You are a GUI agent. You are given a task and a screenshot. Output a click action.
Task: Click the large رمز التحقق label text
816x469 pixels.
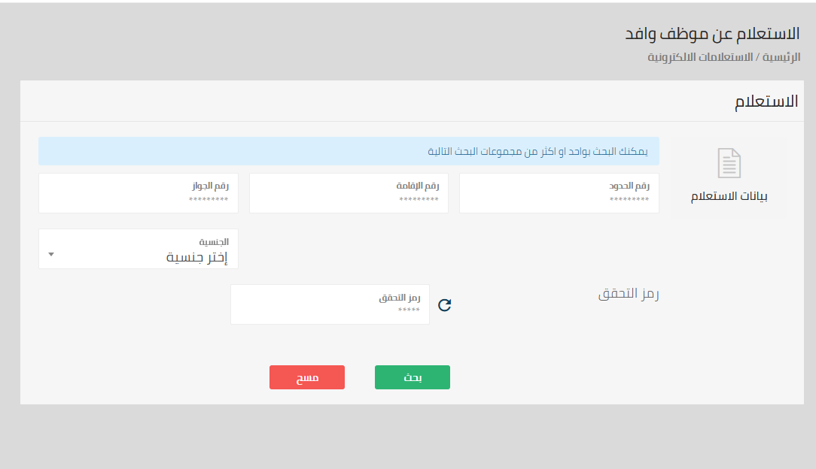[628, 294]
